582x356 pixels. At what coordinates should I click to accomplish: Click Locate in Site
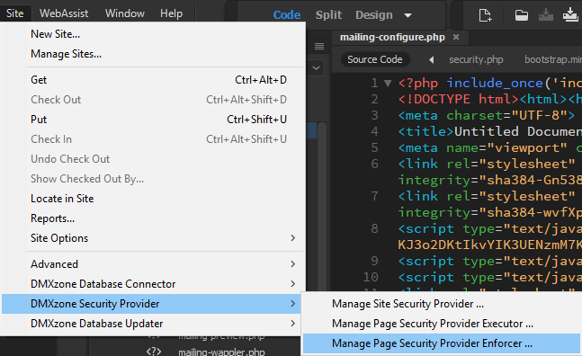(153, 199)
